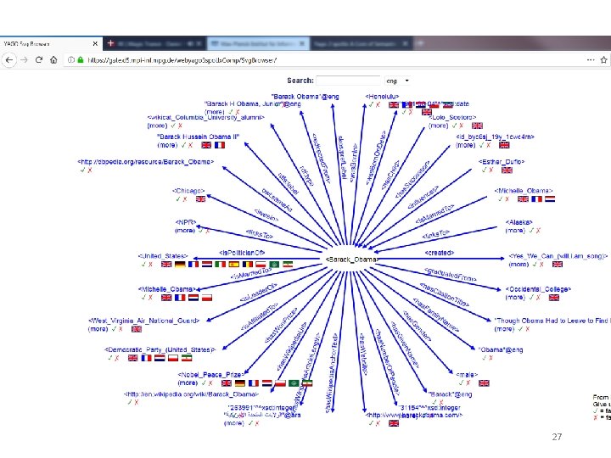
Task: Confirm the Barack@eng given name checkmark
Action: point(434,402)
